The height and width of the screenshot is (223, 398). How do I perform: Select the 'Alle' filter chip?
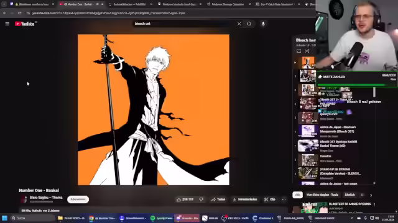coord(297,195)
